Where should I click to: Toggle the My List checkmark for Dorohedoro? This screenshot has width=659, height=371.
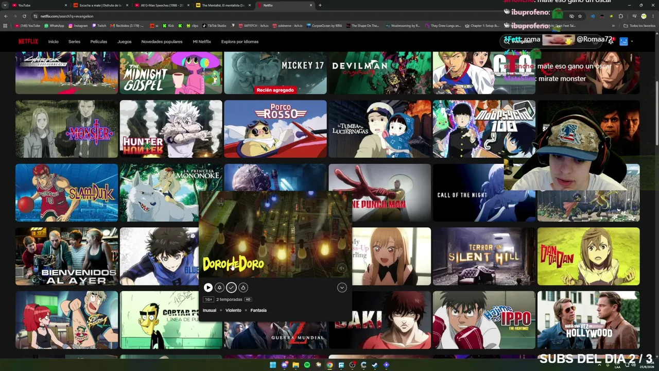[231, 288]
